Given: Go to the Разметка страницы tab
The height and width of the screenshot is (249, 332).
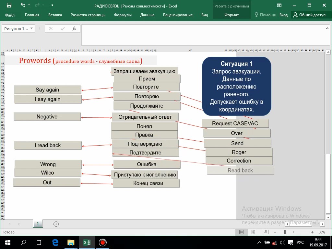Looking at the screenshot, I should point(88,15).
